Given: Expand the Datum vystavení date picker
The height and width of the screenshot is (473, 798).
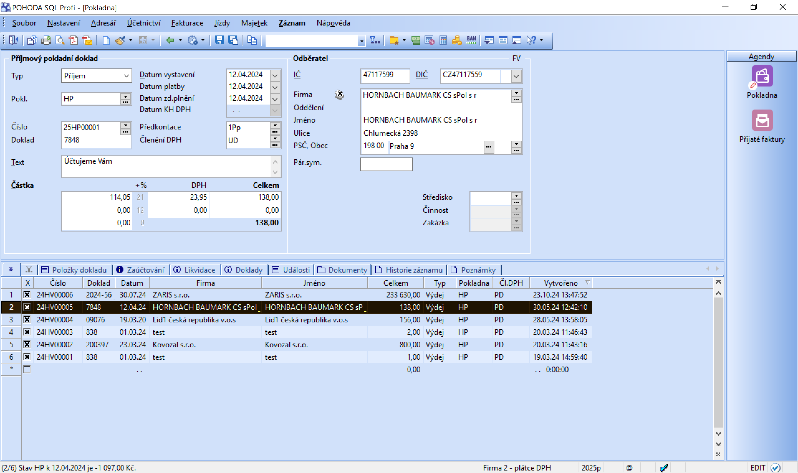Looking at the screenshot, I should click(275, 76).
